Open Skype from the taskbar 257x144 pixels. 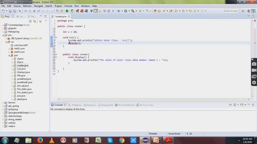tap(110, 140)
